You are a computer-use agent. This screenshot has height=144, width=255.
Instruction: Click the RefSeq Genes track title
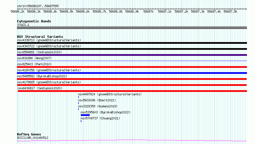29,135
